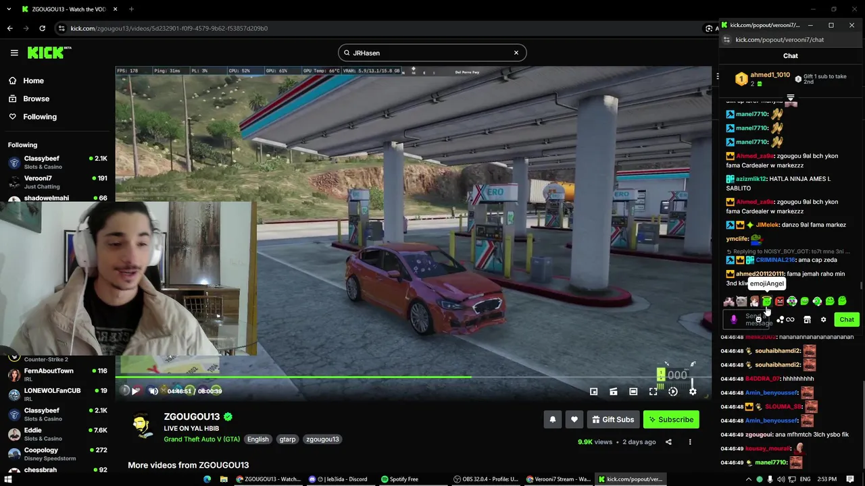
Task: Open more options for the video
Action: [690, 442]
